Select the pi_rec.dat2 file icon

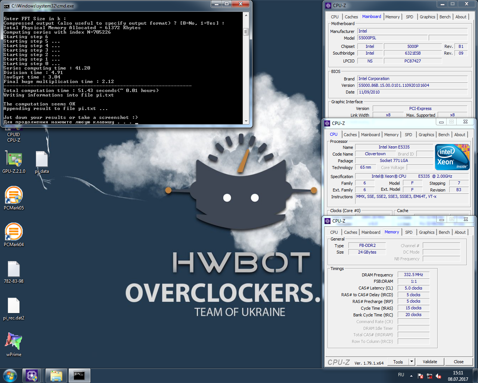coord(14,308)
